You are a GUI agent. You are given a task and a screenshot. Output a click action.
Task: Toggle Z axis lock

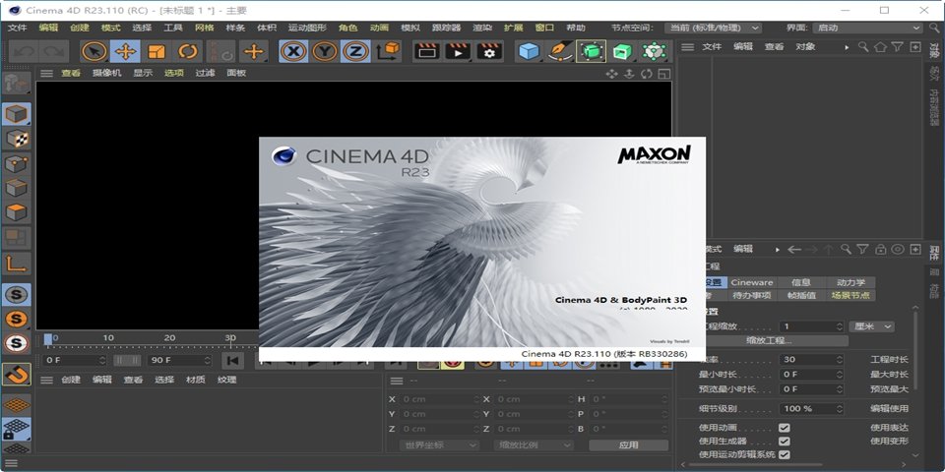tap(355, 52)
